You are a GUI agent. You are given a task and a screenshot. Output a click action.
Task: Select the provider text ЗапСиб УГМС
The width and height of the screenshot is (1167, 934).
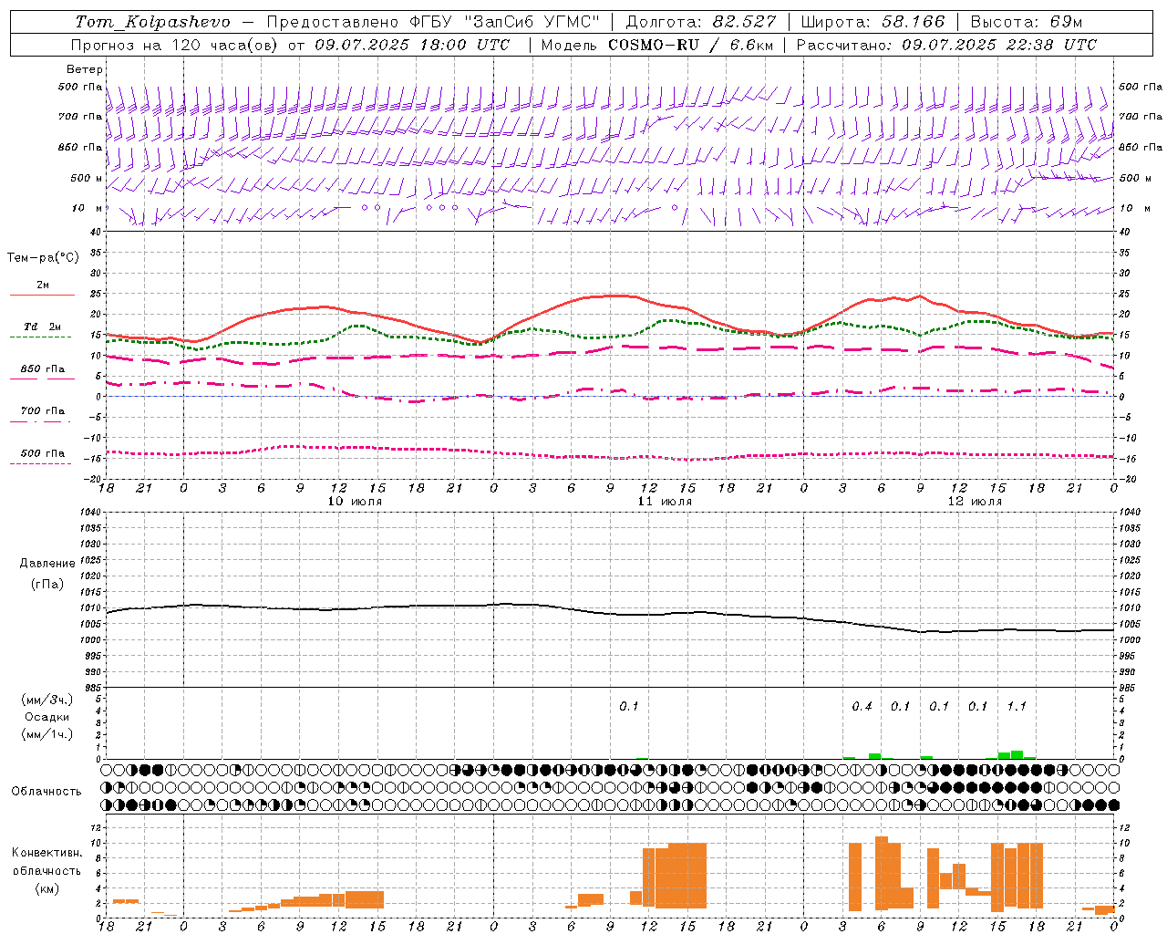(x=533, y=21)
